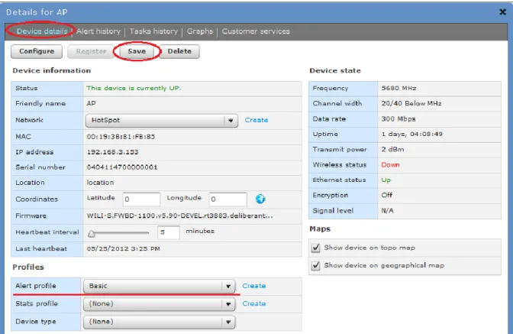Click the Save button
Viewport: 513px width, 334px height.
point(137,51)
